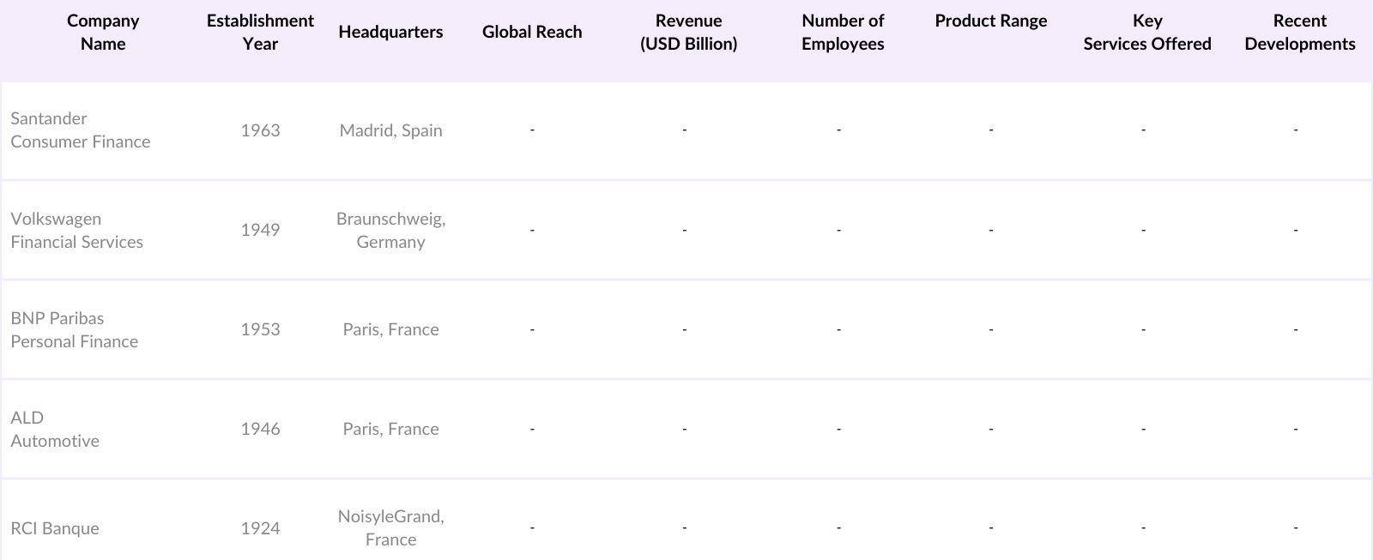Click the Headquarters column header
This screenshot has height=560, width=1373.
(390, 32)
